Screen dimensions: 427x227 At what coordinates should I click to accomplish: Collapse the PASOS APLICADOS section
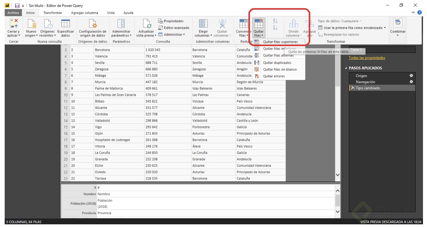(346, 68)
